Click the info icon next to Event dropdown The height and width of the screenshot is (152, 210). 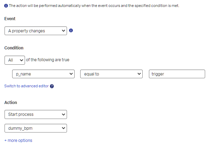[x=71, y=31]
